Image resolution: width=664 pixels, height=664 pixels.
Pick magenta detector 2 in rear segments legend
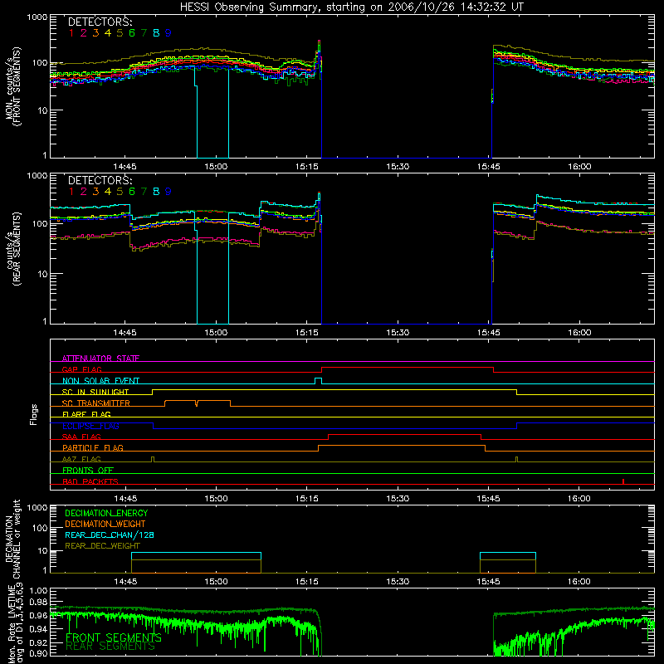84,192
